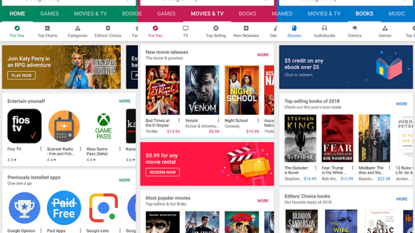The width and height of the screenshot is (415, 233).
Task: Open New Releases movies icon
Action: pos(246,28)
